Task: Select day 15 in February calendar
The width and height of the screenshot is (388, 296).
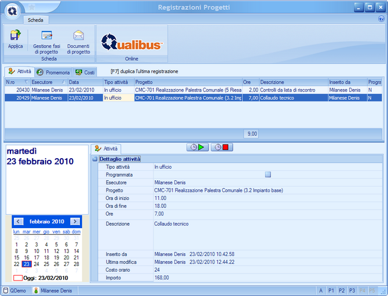Action: tap(17, 258)
